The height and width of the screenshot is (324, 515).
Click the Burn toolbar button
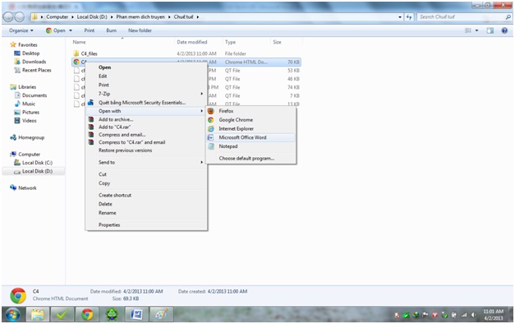click(x=112, y=30)
